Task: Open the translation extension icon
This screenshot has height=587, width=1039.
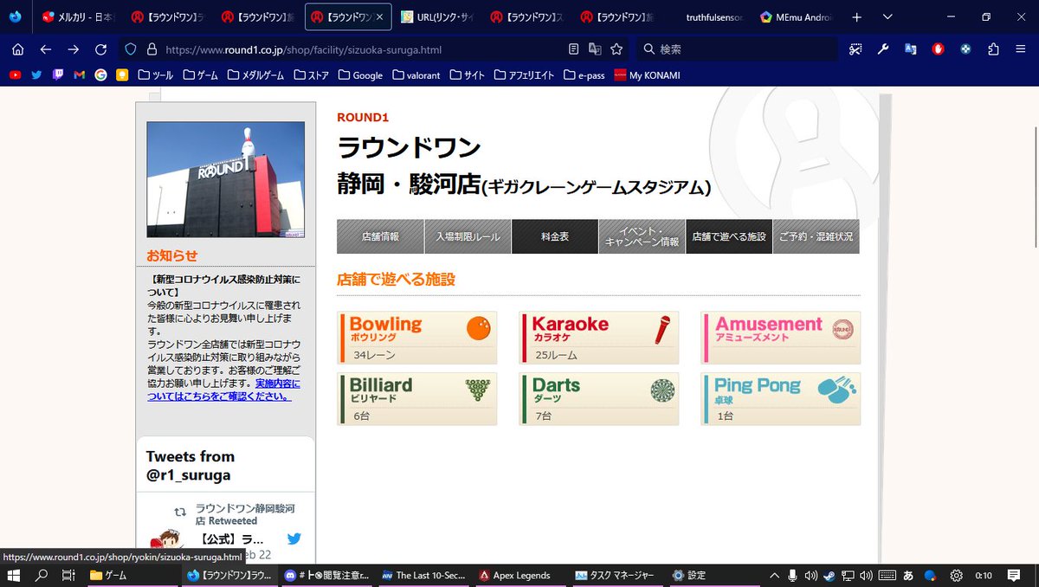Action: [x=911, y=49]
